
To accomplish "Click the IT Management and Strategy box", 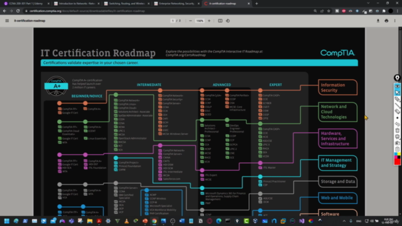I will pos(338,163).
